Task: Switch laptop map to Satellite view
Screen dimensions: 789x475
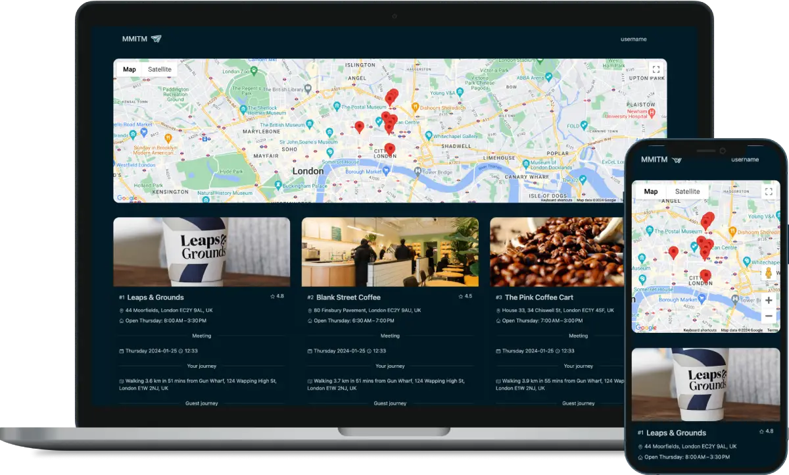Action: [160, 70]
